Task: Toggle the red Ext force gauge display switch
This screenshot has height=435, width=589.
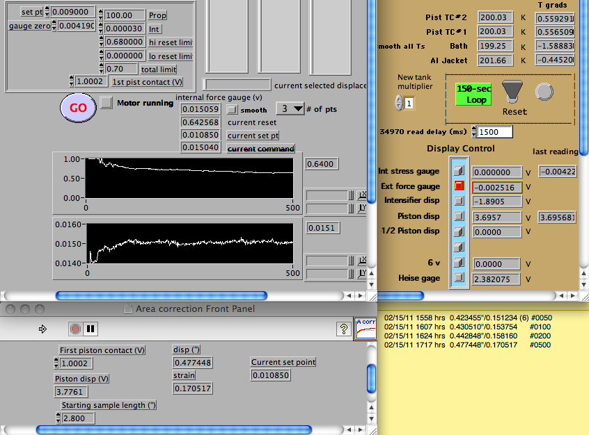Action: pyautogui.click(x=458, y=186)
